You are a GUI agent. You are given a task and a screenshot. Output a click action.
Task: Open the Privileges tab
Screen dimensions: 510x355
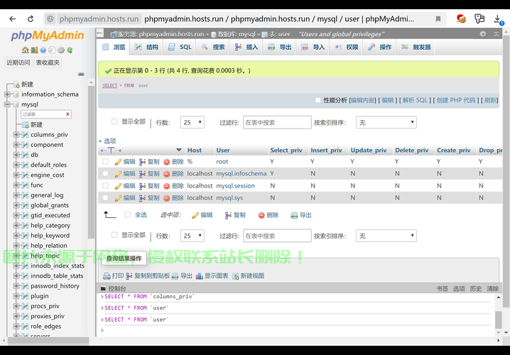[x=346, y=47]
